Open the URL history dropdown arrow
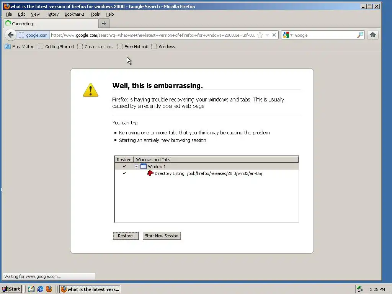The width and height of the screenshot is (392, 294). 267,35
